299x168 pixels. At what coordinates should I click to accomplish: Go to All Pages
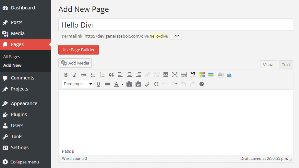point(12,57)
